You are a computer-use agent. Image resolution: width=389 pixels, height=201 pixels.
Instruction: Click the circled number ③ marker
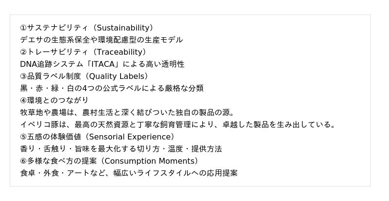click(x=23, y=76)
